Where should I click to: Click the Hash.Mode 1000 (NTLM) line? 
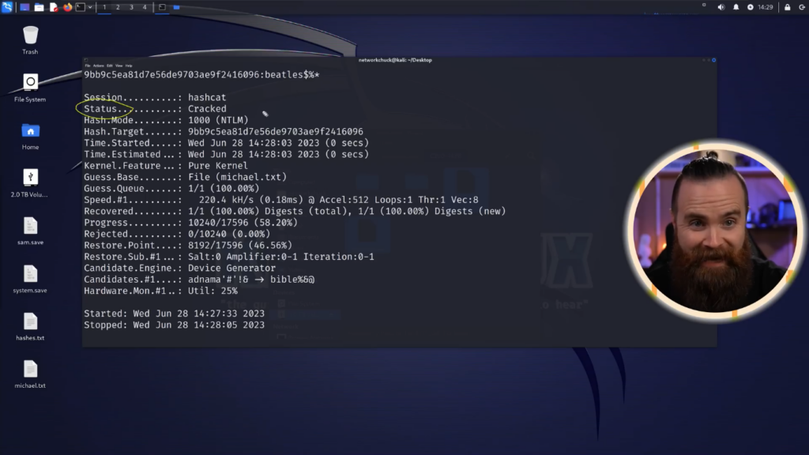coord(166,120)
